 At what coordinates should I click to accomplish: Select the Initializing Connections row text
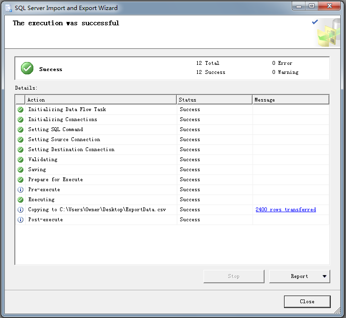click(x=62, y=119)
